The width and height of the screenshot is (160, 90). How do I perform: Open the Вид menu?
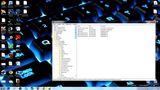point(63,24)
